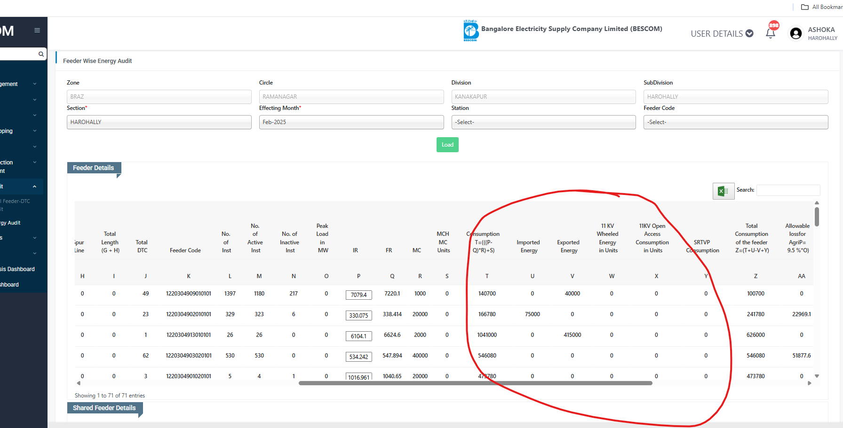
Task: Expand the USER DETAILS dropdown
Action: [x=722, y=34]
